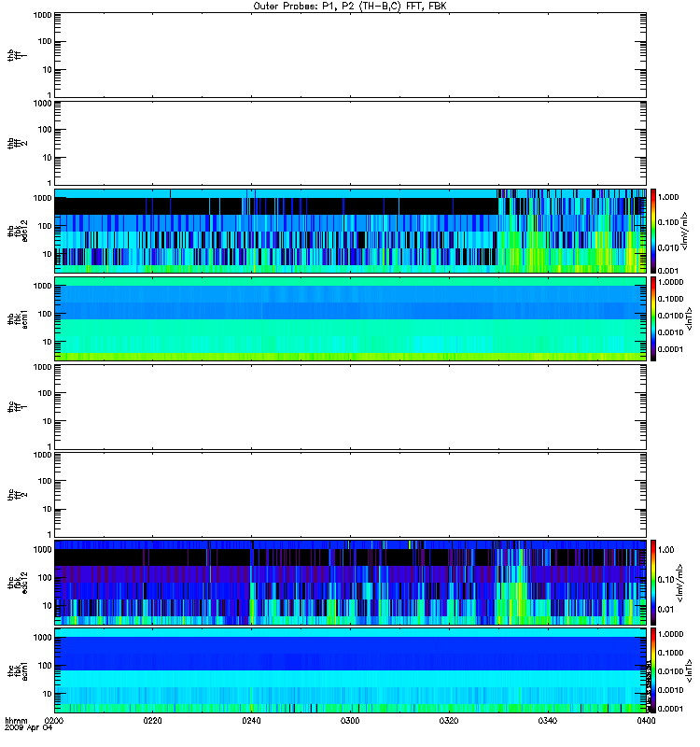Viewport: 700px width, 747px height.
Task: Click the "0220" time axis label
Action: point(152,721)
